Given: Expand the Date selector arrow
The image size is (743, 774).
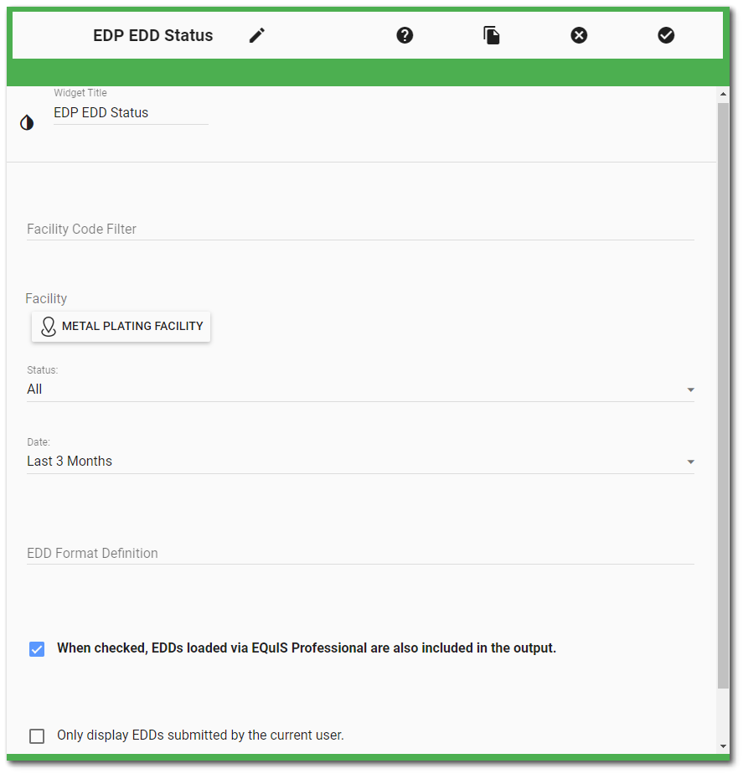Looking at the screenshot, I should point(690,462).
